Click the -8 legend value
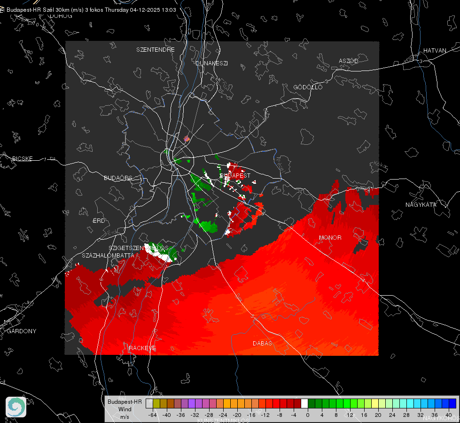The image size is (460, 423). click(279, 415)
